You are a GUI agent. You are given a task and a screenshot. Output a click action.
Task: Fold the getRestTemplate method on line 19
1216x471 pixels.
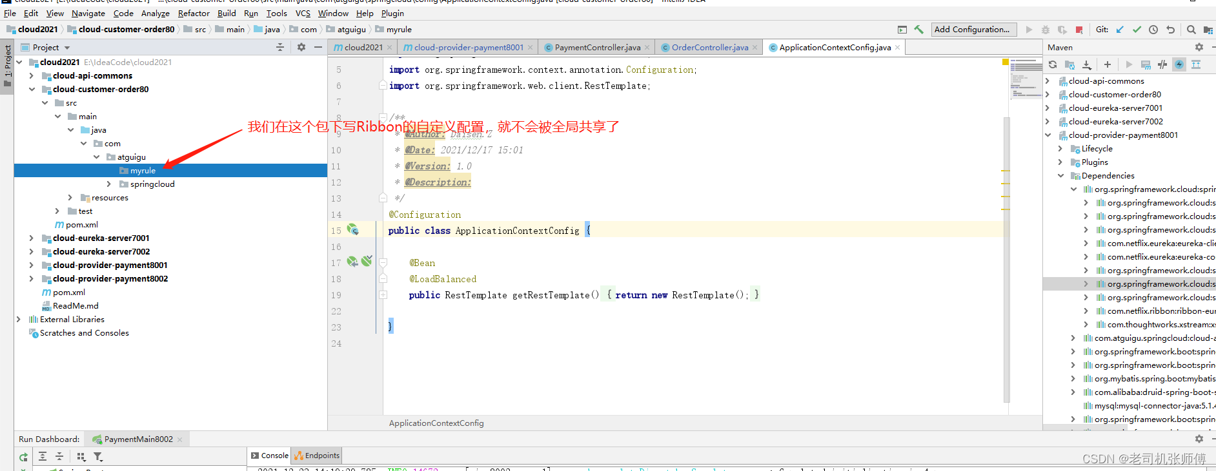[x=383, y=295]
